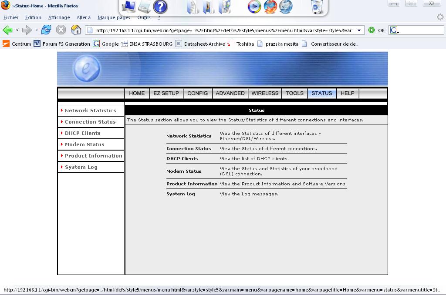Click the Firefox throbber activity icon
This screenshot has width=446, height=295.
(x=440, y=17)
